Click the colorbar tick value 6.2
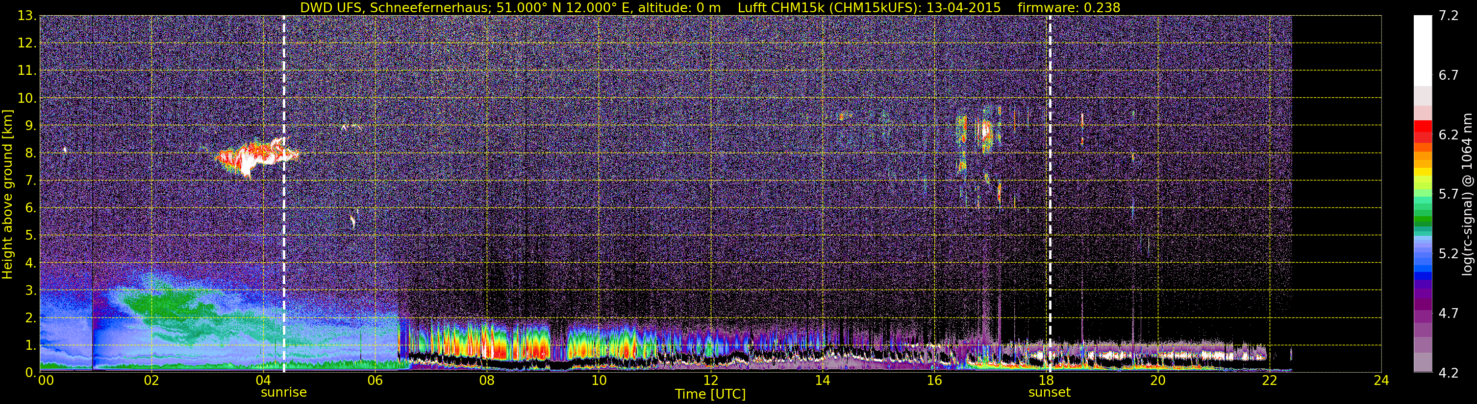This screenshot has width=1477, height=404. tap(1449, 135)
